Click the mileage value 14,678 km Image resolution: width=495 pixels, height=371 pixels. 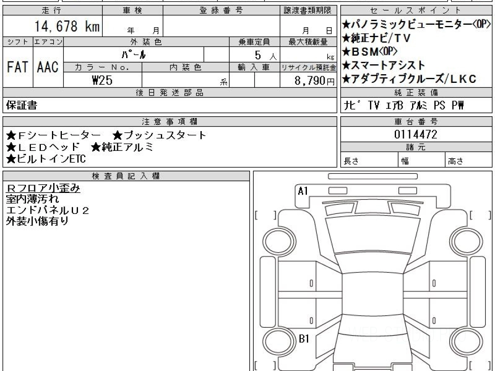[67, 26]
